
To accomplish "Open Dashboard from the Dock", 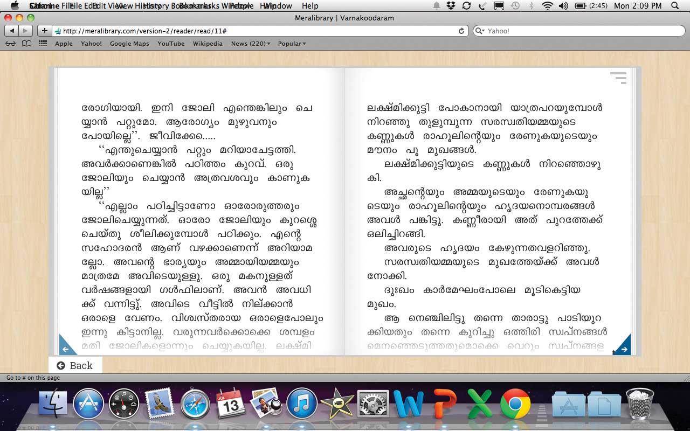I will point(124,404).
